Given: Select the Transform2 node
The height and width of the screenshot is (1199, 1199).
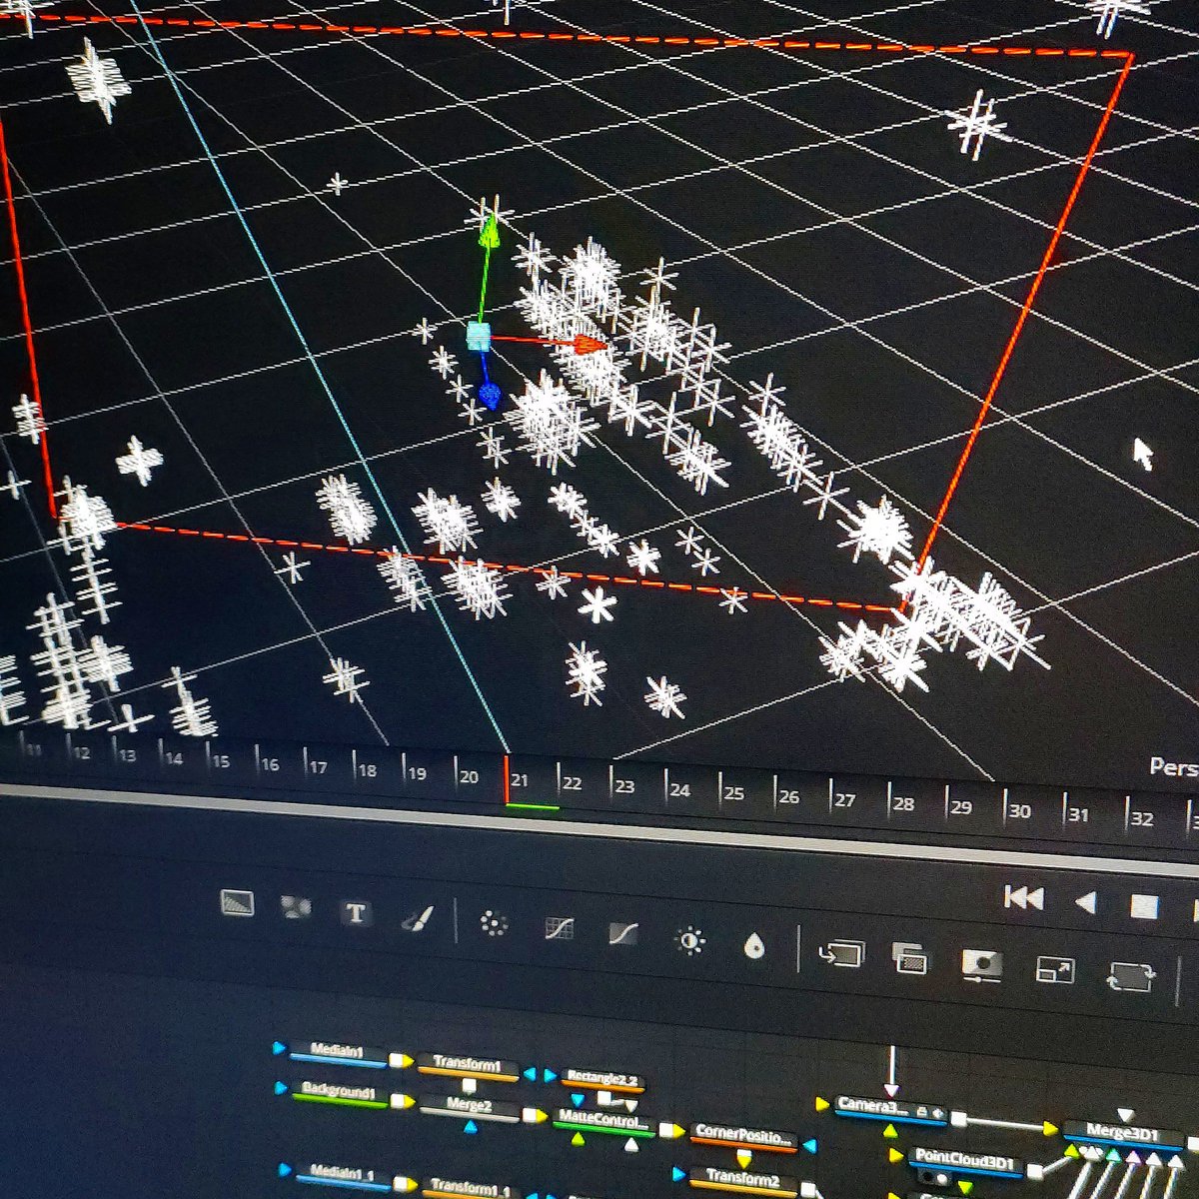Looking at the screenshot, I should [743, 1181].
